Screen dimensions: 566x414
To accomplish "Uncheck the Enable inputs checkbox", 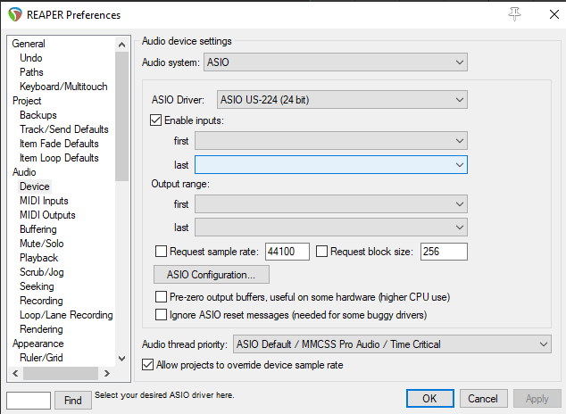I will [157, 120].
